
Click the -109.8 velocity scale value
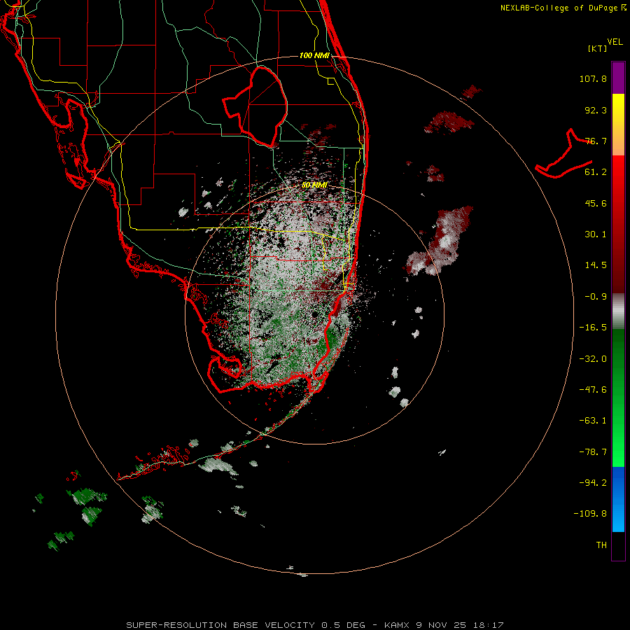[x=590, y=514]
